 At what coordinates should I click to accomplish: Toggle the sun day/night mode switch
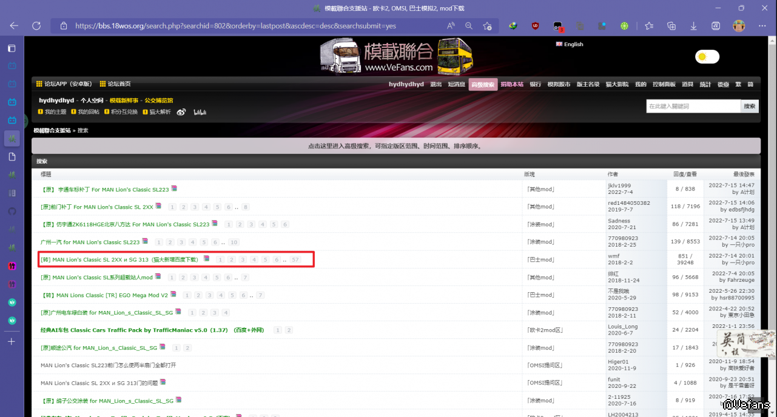coord(707,57)
